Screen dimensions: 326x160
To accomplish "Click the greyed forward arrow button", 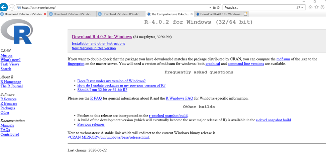I will [x=12, y=7].
